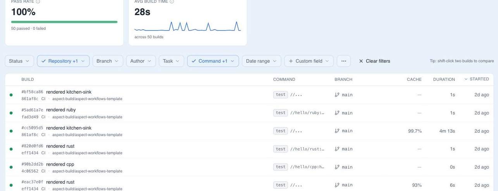Click the checkmark on Repository +1 filter
Screen dimensions: 498x191
(44, 61)
